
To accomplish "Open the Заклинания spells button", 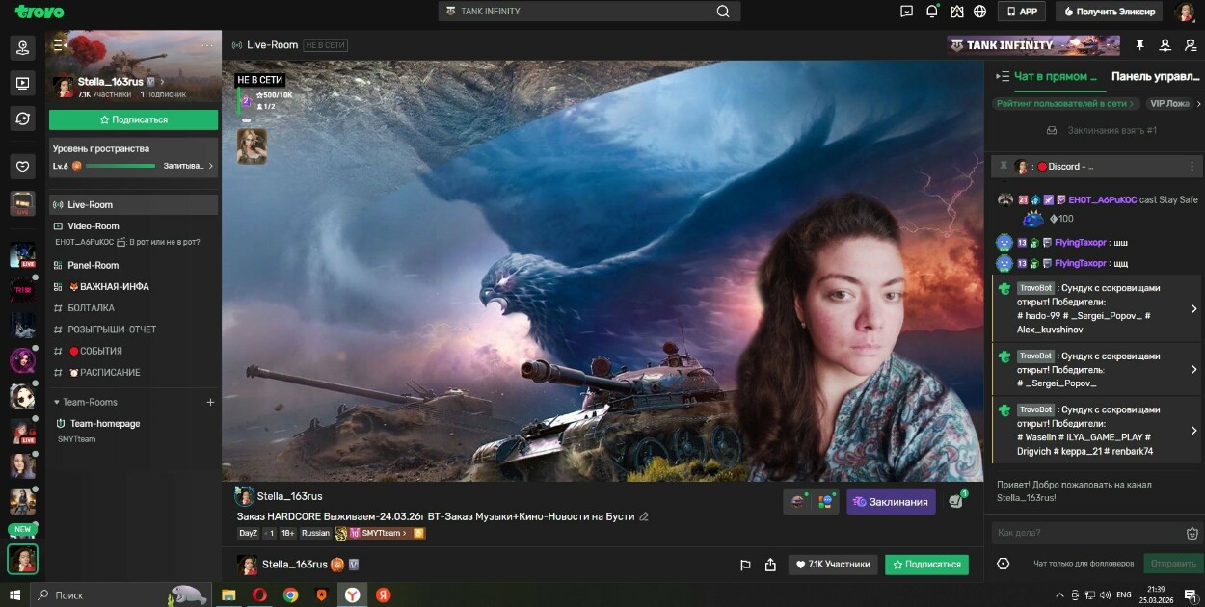I will (891, 501).
